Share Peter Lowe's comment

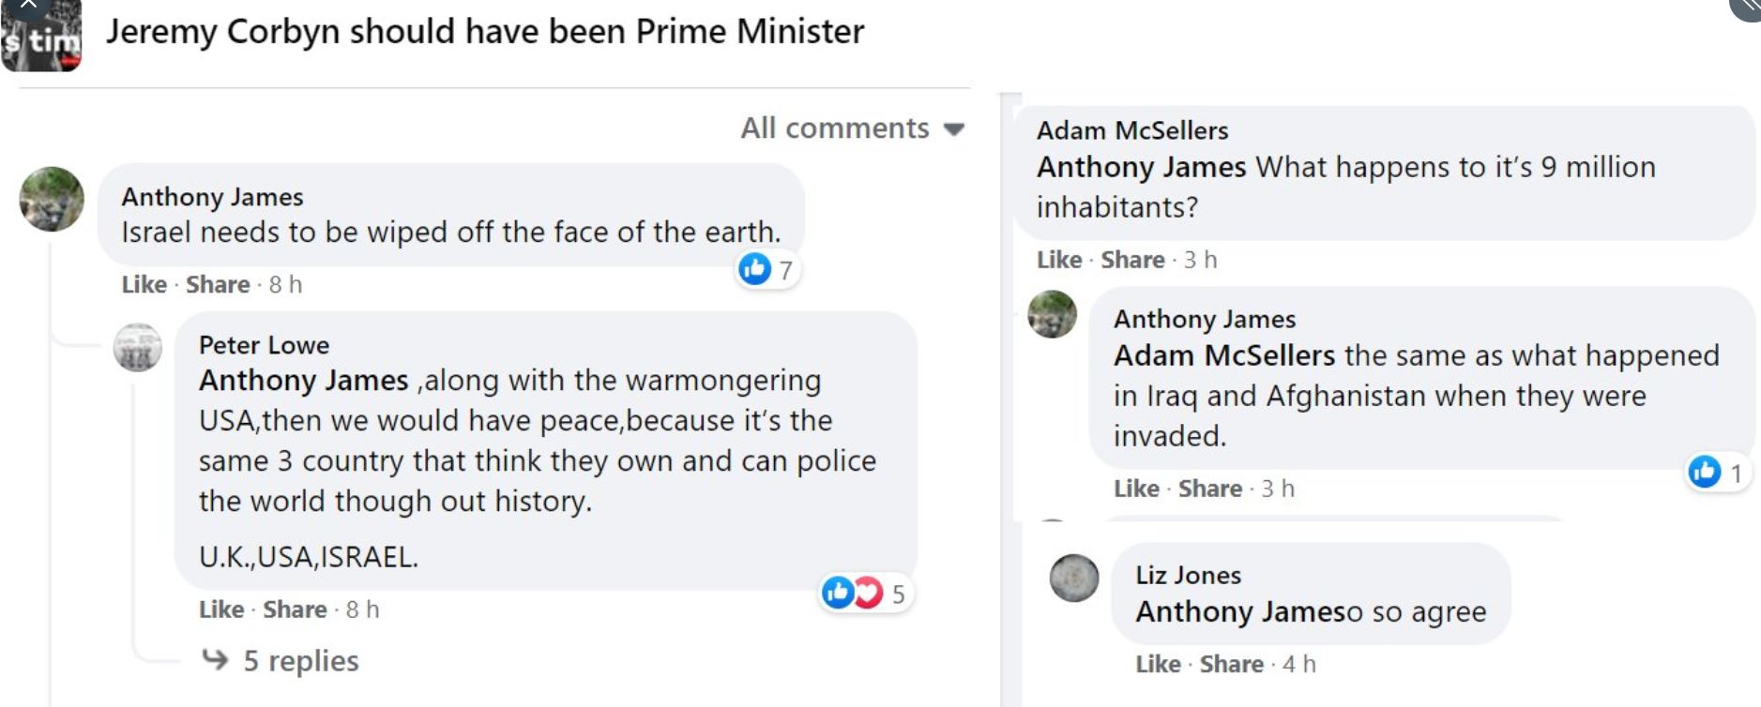click(x=295, y=609)
